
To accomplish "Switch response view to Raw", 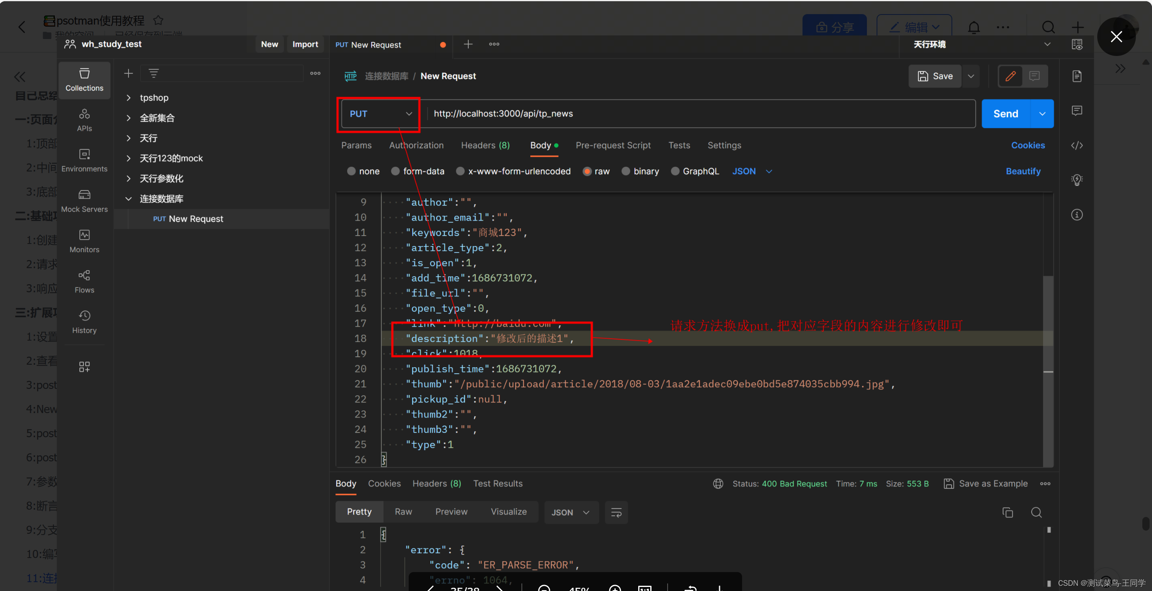I will [403, 512].
